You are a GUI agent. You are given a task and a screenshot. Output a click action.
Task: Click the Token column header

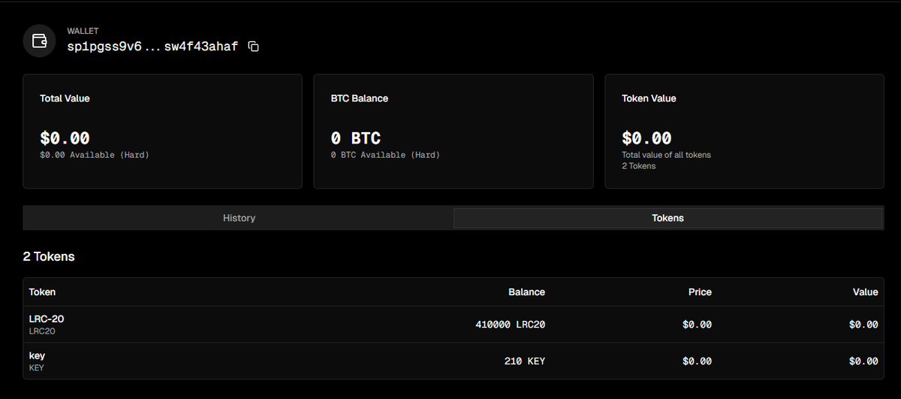point(42,292)
